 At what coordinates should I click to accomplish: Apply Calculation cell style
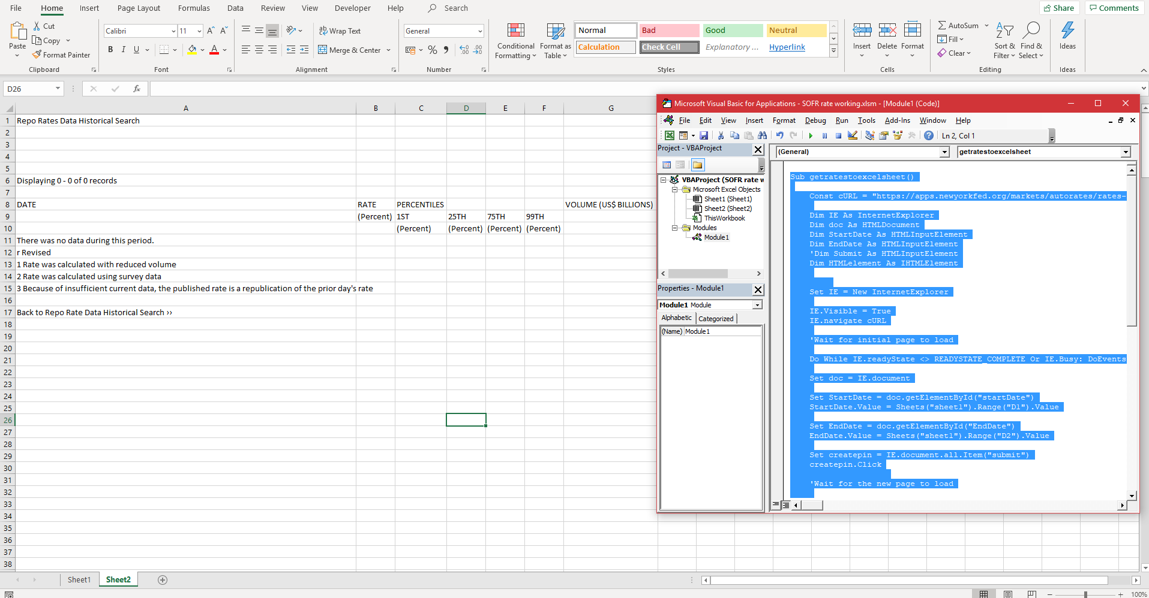(606, 47)
